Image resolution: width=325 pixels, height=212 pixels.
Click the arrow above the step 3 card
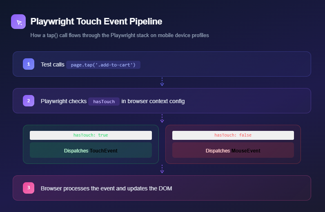tap(162, 169)
